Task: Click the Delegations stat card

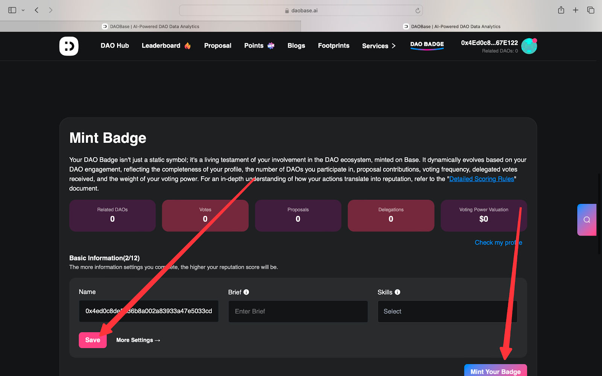Action: [391, 215]
